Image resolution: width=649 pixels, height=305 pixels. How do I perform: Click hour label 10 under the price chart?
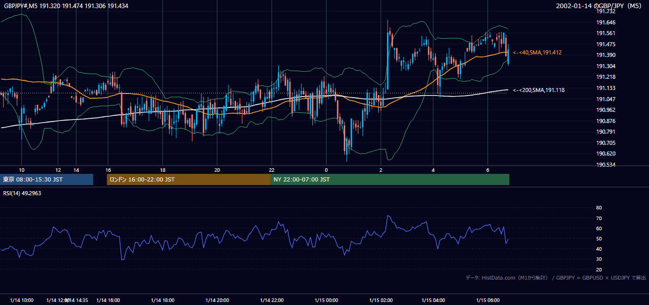(21, 170)
